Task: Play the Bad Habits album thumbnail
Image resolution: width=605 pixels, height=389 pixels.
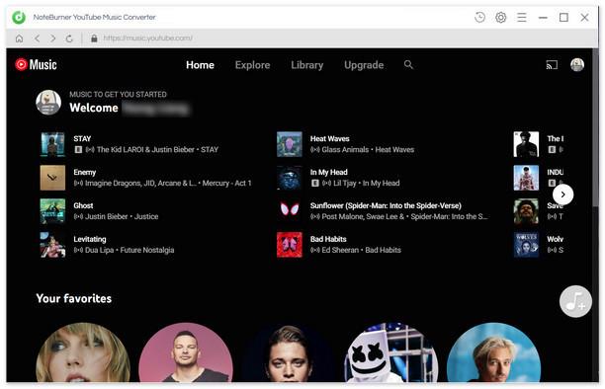Action: click(290, 245)
